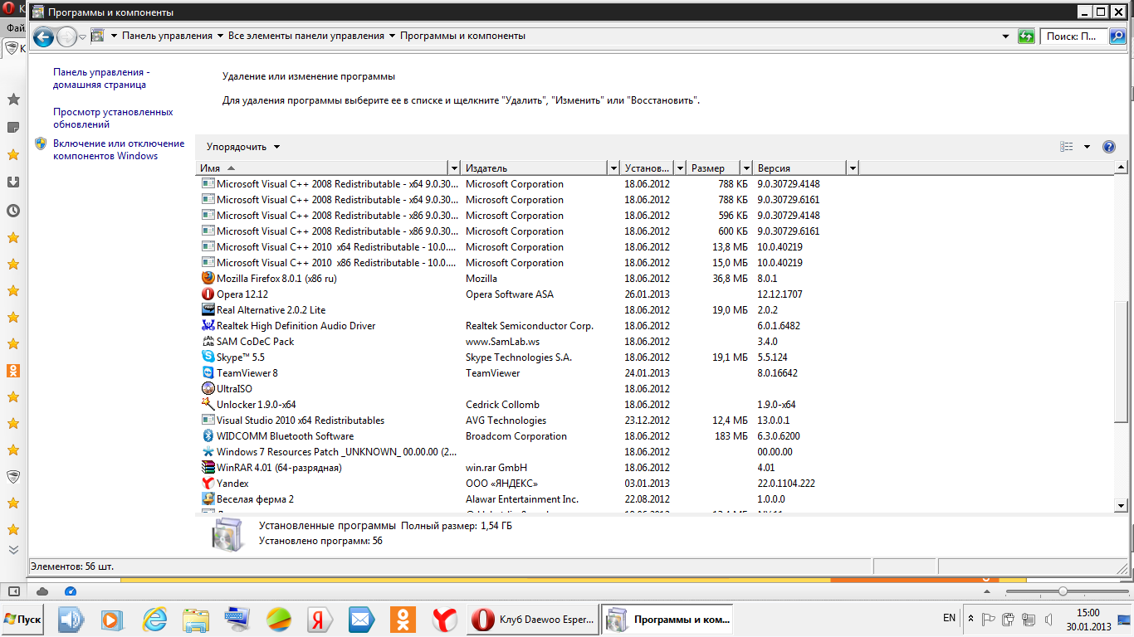This screenshot has height=637, width=1134.
Task: Sort by the Версия column header
Action: [x=799, y=168]
